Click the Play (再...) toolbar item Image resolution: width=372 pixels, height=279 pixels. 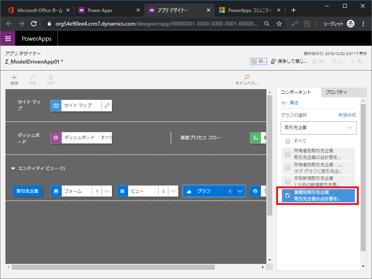(358, 61)
